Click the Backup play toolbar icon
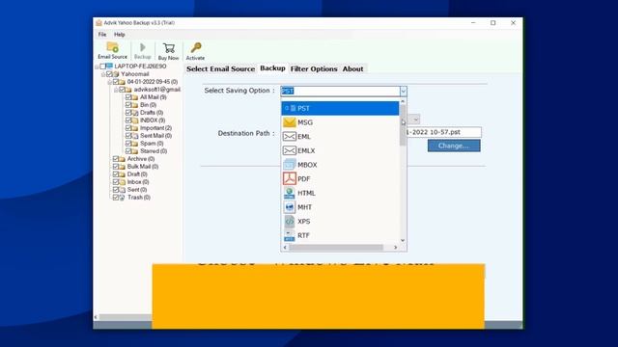618x347 pixels. [143, 47]
